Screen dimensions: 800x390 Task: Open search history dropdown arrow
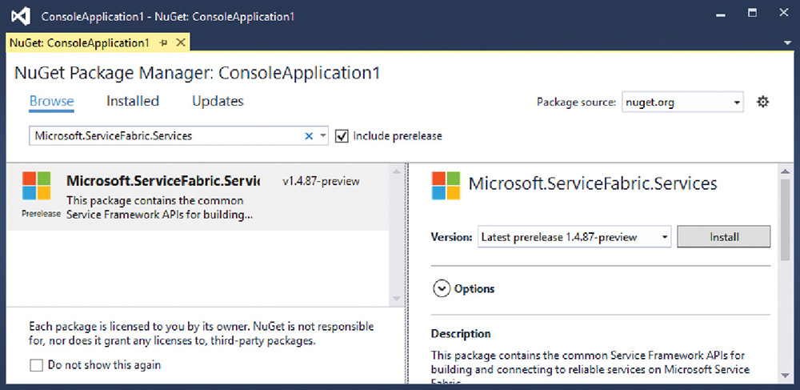(x=322, y=136)
